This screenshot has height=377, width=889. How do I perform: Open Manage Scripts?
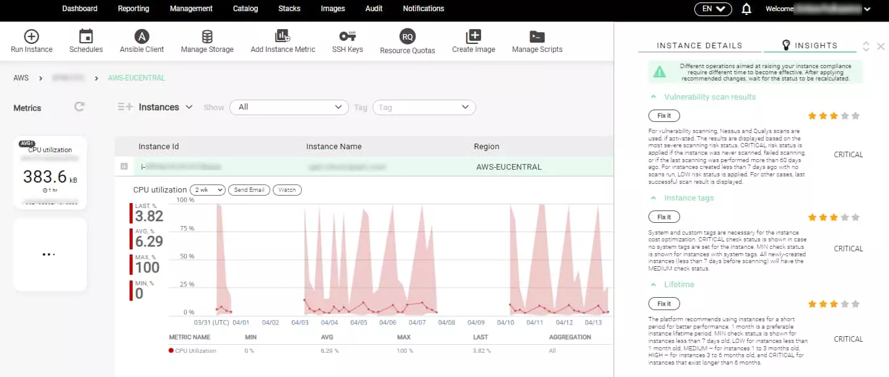(x=537, y=37)
